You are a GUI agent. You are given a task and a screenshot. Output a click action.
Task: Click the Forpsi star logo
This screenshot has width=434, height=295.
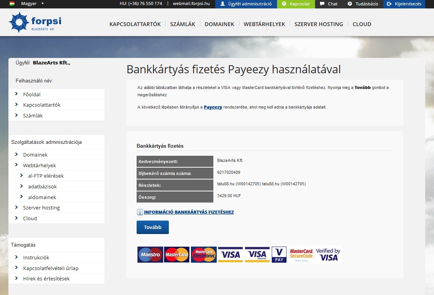(x=19, y=22)
